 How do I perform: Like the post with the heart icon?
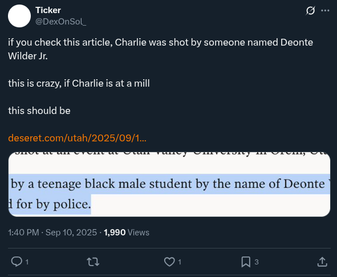coord(169,262)
